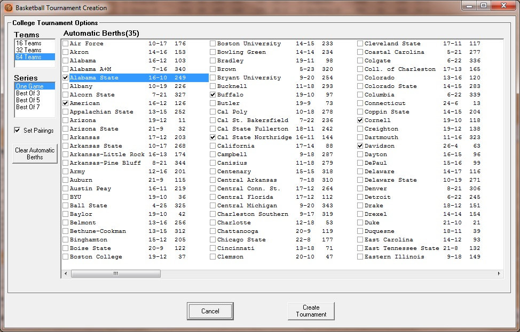Click the horizontal scrollbar thumb
Viewport: 520px width, 332px height.
(115, 273)
